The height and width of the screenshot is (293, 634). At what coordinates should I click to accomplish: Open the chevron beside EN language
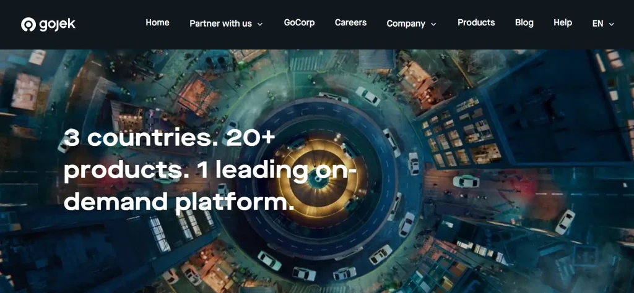tap(611, 24)
